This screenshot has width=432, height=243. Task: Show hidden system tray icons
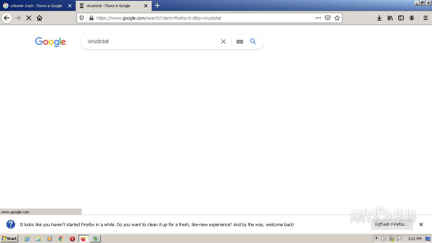click(377, 239)
